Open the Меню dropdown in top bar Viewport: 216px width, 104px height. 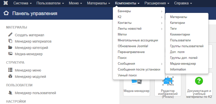click(x=76, y=3)
